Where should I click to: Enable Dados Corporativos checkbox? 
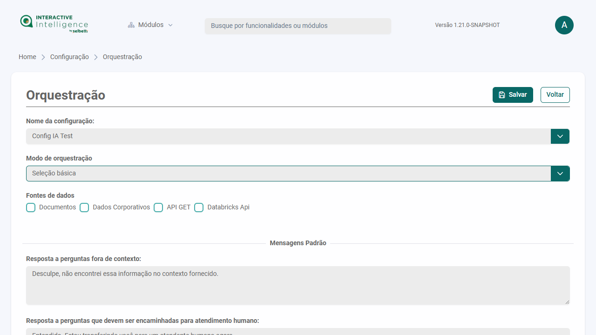(84, 208)
